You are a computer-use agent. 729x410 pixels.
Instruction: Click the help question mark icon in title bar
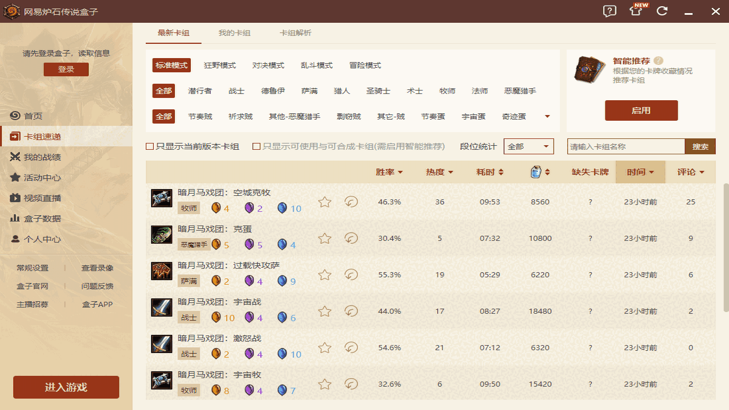[609, 11]
